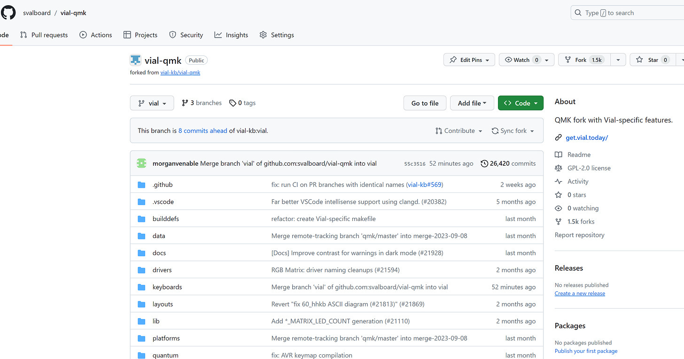Open the quantum folder name
Image resolution: width=684 pixels, height=359 pixels.
click(165, 355)
